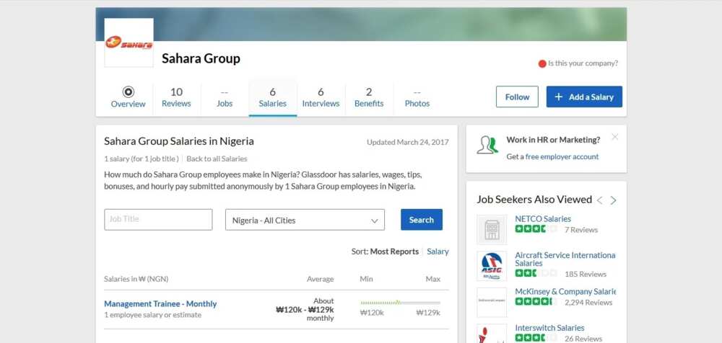Open NETCO Salaries link
This screenshot has width=722, height=343.
click(x=543, y=219)
